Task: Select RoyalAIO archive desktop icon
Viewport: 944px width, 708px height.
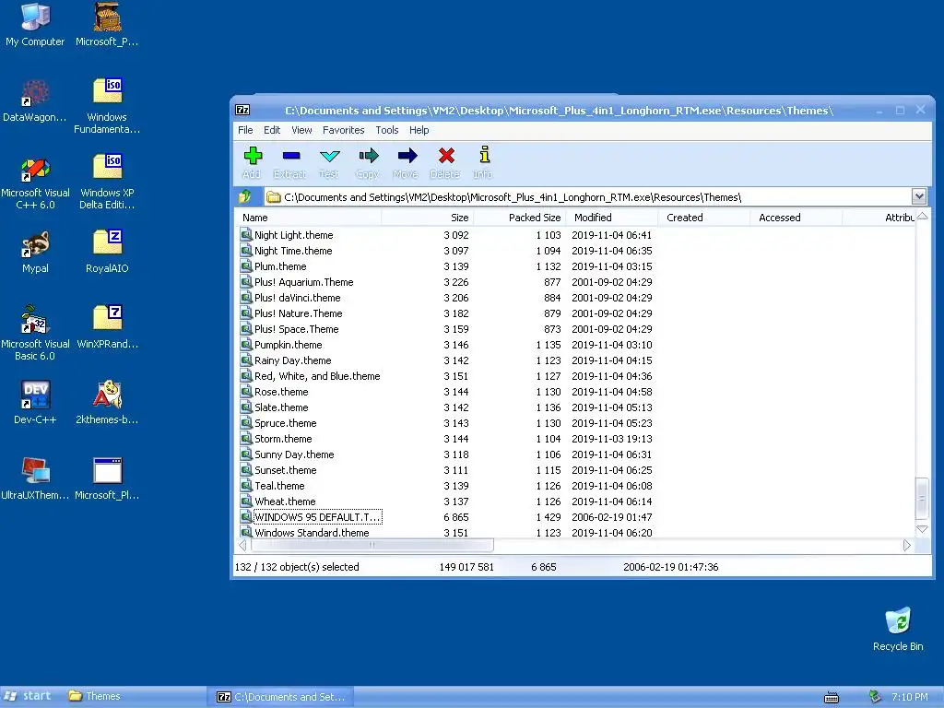Action: [x=107, y=252]
